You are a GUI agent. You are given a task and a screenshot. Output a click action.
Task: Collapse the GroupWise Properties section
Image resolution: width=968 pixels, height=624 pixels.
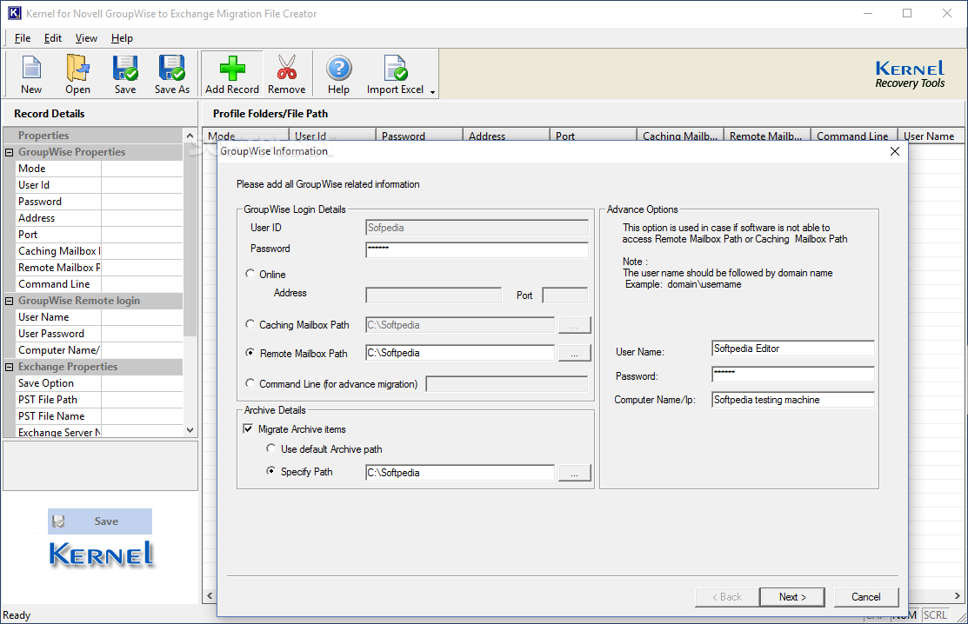point(10,152)
